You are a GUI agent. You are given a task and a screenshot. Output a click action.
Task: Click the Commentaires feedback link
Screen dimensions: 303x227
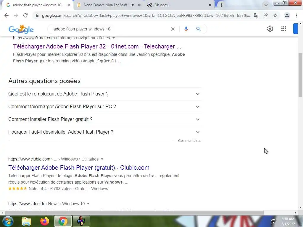[x=190, y=140]
